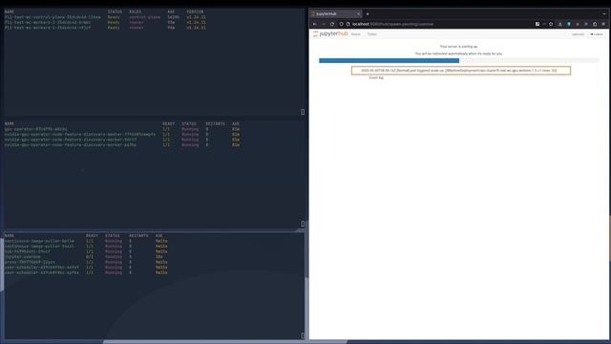Click the username link near Logout
The height and width of the screenshot is (344, 611).
click(x=578, y=34)
